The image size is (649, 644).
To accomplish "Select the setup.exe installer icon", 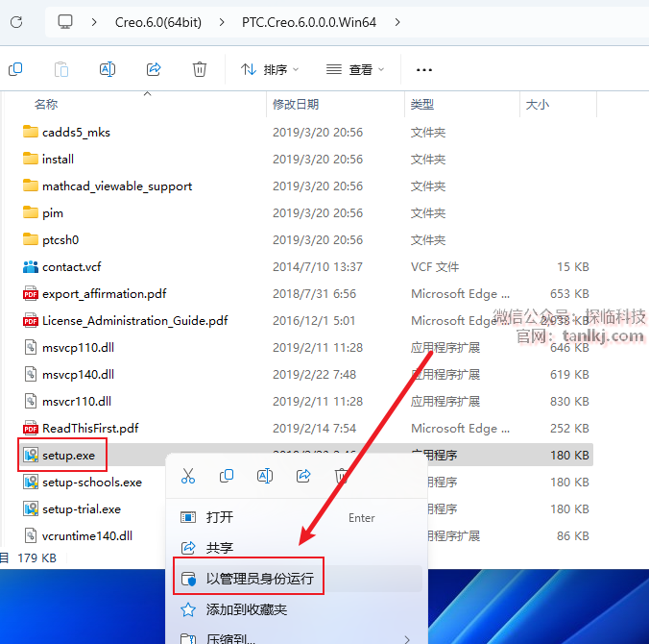I will pos(31,455).
